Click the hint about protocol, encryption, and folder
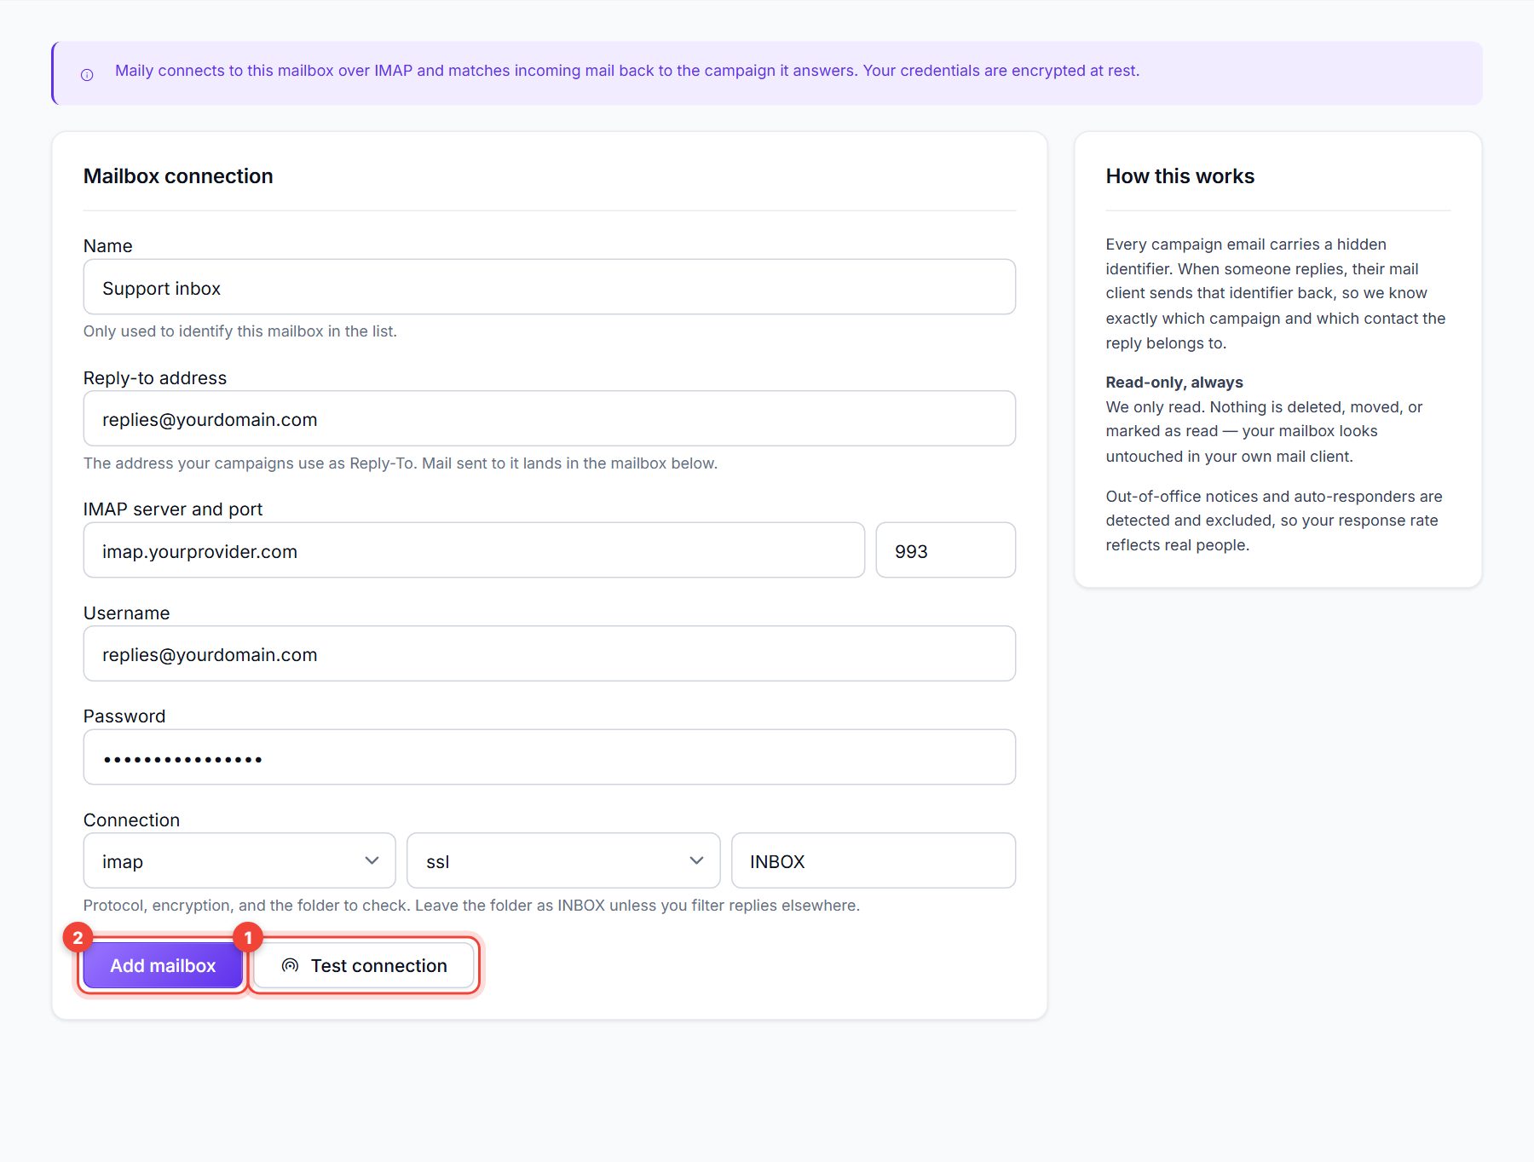Image resolution: width=1534 pixels, height=1162 pixels. [471, 906]
